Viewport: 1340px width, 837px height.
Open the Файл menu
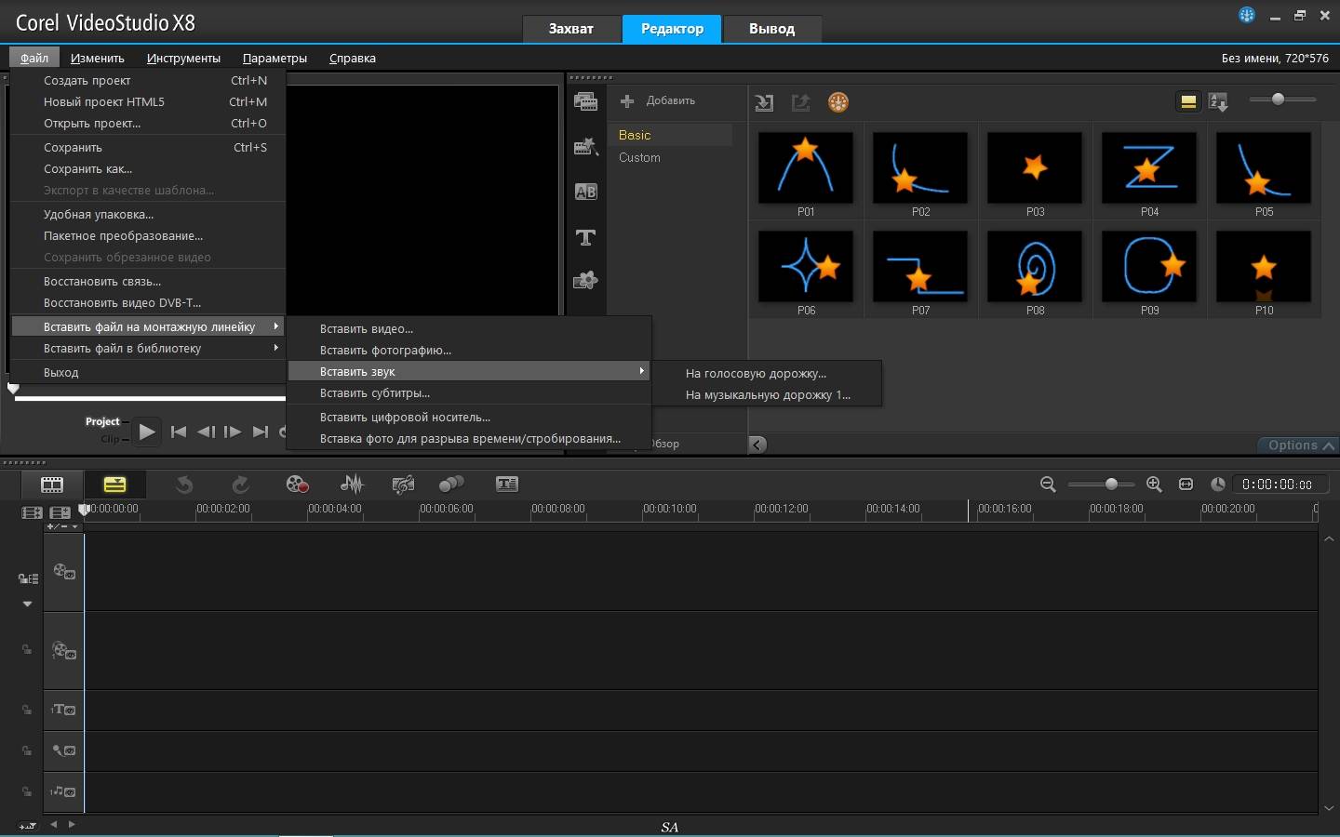coord(34,58)
